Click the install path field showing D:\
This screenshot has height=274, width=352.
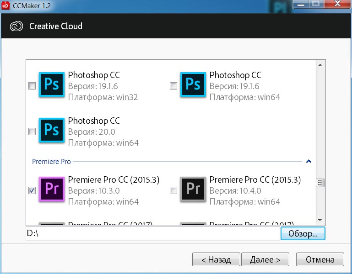pyautogui.click(x=153, y=233)
